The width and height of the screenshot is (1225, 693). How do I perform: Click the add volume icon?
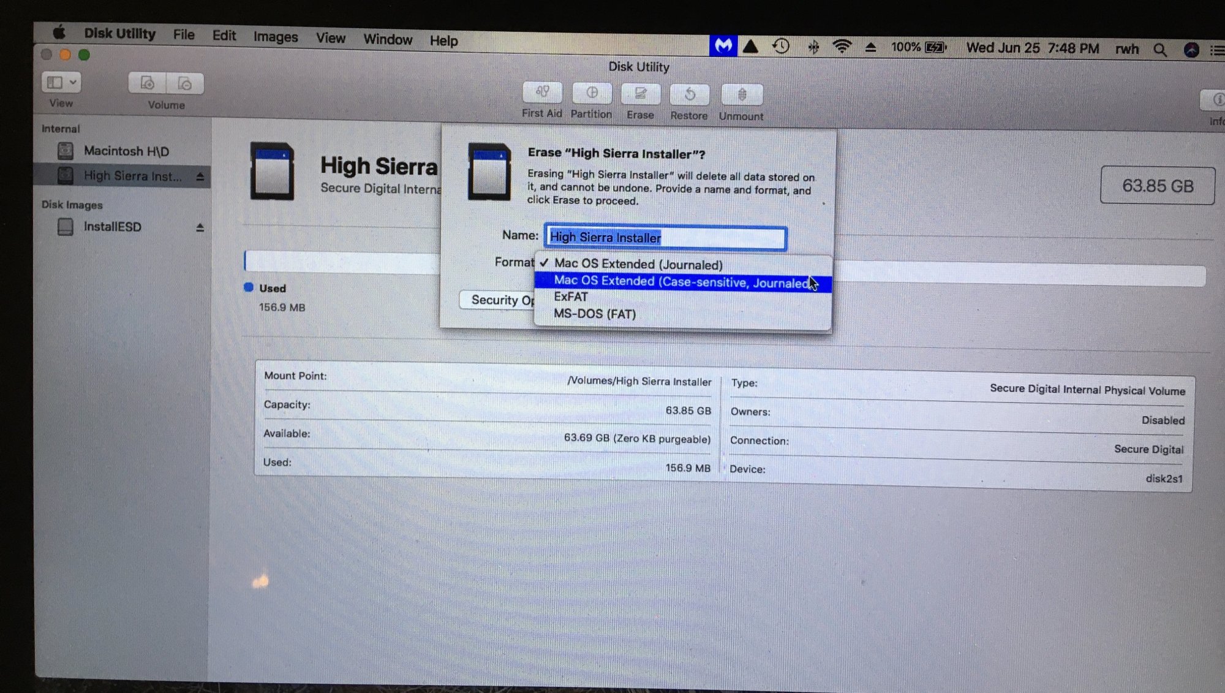[148, 83]
